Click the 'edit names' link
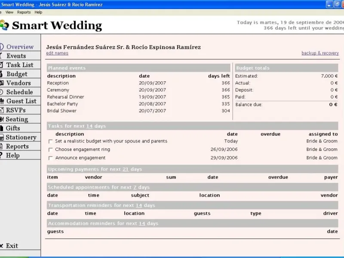 57,53
